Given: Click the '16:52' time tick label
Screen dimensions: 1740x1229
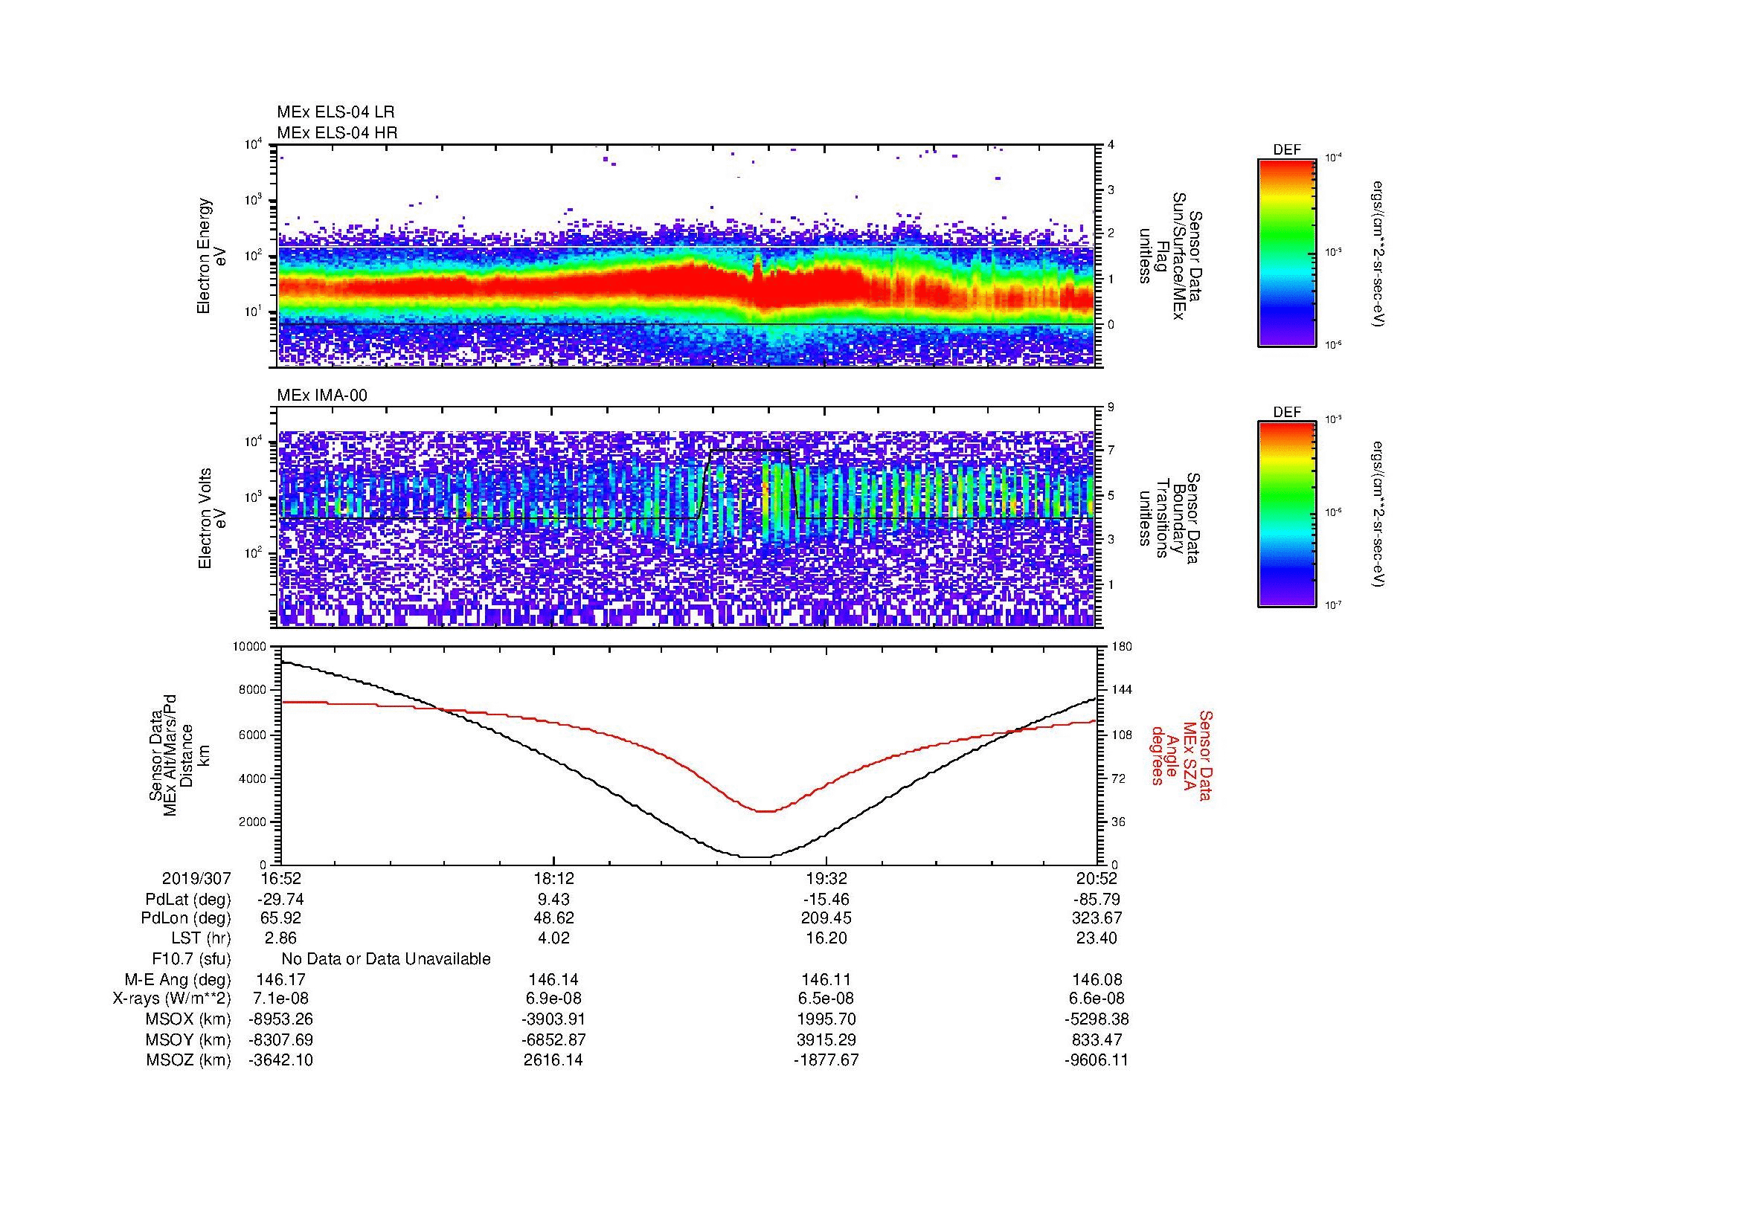Looking at the screenshot, I should (x=280, y=878).
